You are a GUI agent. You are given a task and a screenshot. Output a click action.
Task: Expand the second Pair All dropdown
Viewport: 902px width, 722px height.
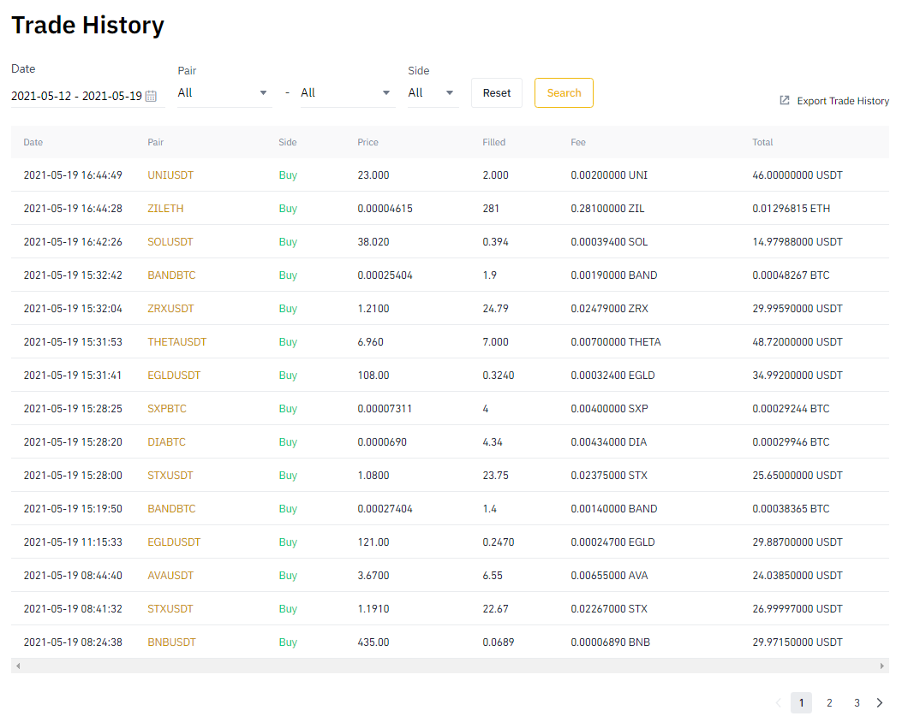(348, 93)
